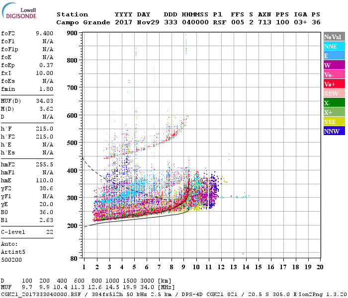
Task: Click the hmF2 value 255.5
Action: [x=45, y=164]
